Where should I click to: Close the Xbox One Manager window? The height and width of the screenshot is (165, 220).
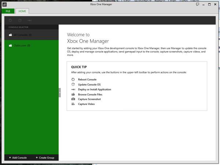point(215,4)
